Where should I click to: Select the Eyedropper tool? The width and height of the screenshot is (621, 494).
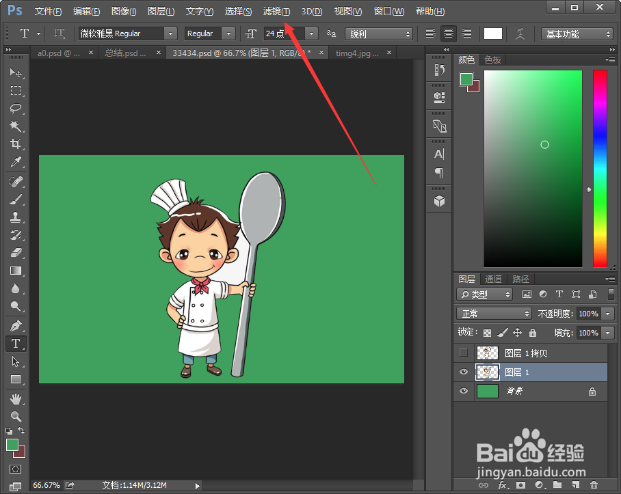point(16,162)
